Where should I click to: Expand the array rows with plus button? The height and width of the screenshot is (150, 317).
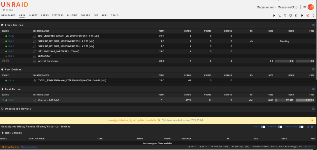(7, 61)
